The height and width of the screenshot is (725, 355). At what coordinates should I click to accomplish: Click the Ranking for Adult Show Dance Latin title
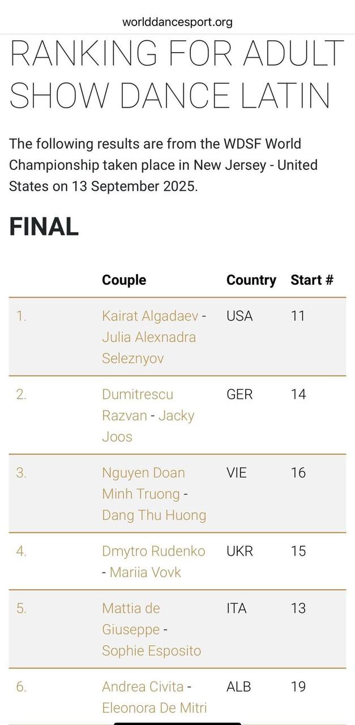point(177,74)
